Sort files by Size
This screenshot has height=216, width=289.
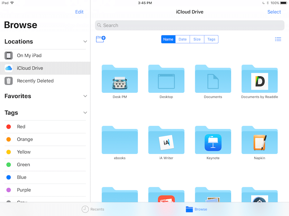click(x=197, y=39)
